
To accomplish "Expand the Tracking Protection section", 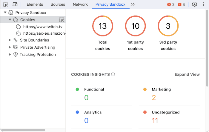I will 10,54.
